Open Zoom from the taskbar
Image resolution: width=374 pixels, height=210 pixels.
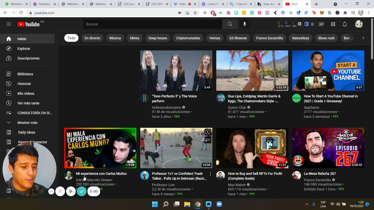(219, 204)
